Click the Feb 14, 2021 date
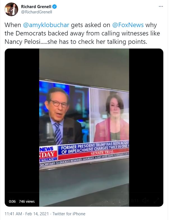Viewport: 170px width, 220px height. (x=37, y=214)
